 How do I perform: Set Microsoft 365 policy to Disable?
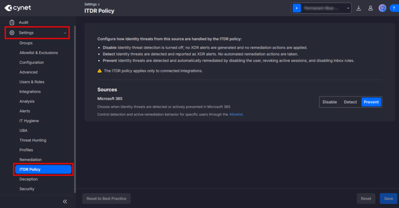click(x=330, y=102)
